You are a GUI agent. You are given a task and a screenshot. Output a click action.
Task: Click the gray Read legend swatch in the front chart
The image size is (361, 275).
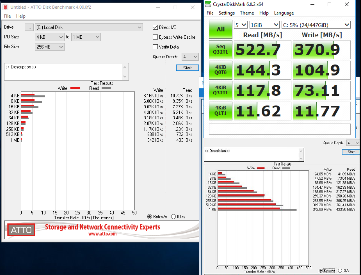106,88
